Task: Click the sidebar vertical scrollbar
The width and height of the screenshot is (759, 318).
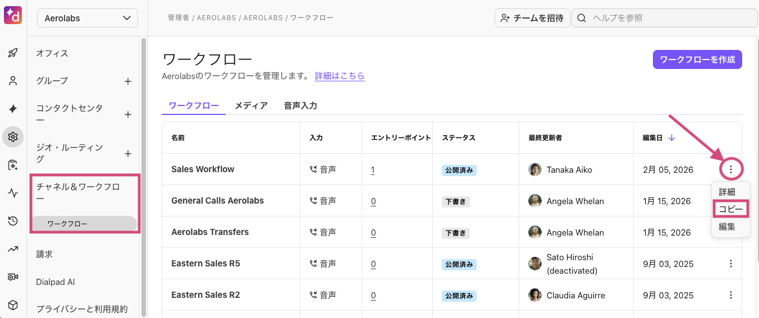Action: (x=144, y=168)
